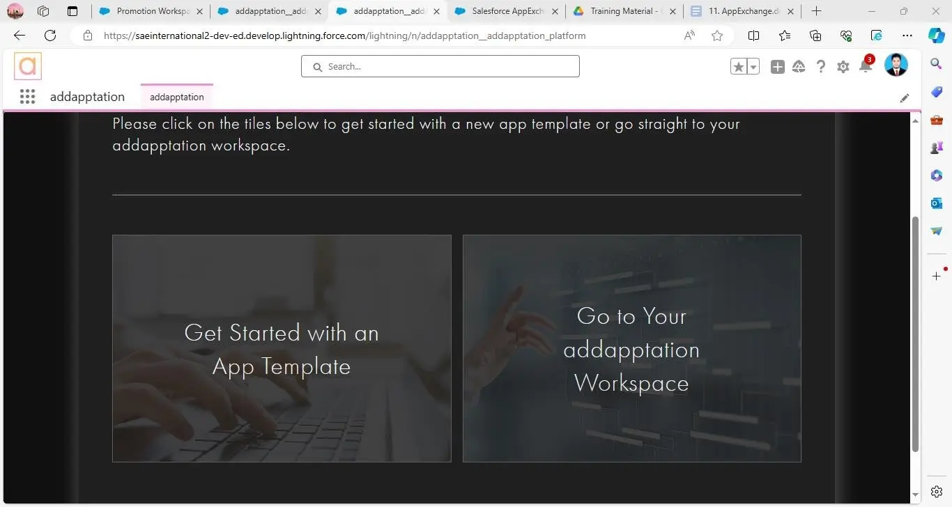Click the user profile avatar

[x=896, y=65]
